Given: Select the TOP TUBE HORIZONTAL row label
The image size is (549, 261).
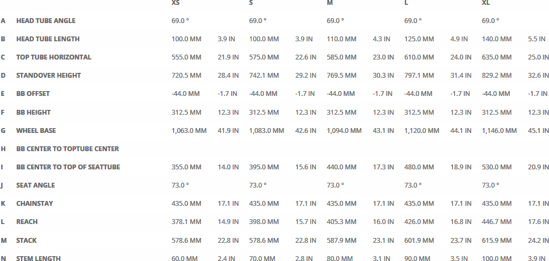Looking at the screenshot, I should click(x=54, y=57).
